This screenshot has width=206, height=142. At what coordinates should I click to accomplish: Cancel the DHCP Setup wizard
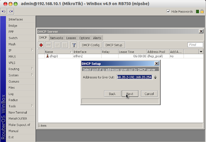click(149, 94)
